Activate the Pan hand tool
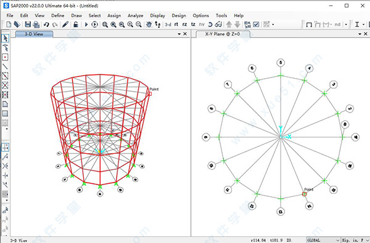Viewport: 370px width, 243px height. tap(149, 24)
